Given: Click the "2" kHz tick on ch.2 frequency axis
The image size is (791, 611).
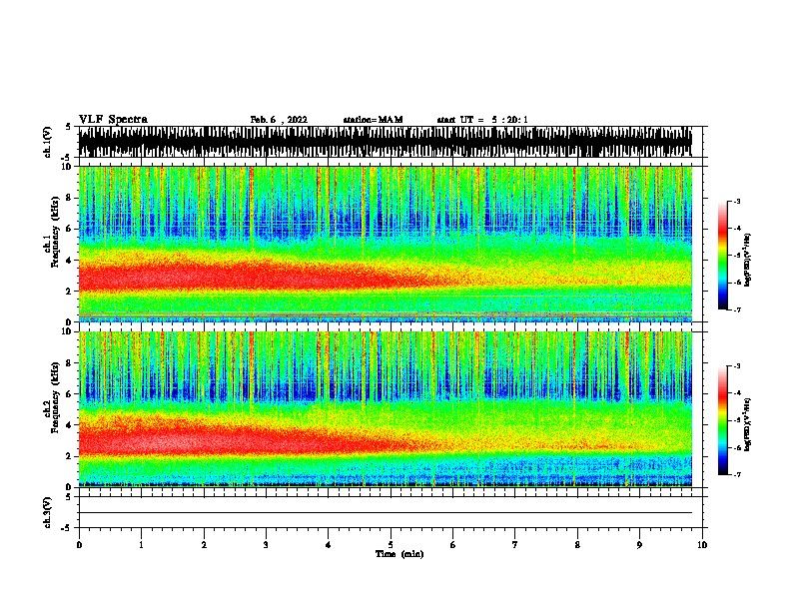Looking at the screenshot, I should coord(70,456).
